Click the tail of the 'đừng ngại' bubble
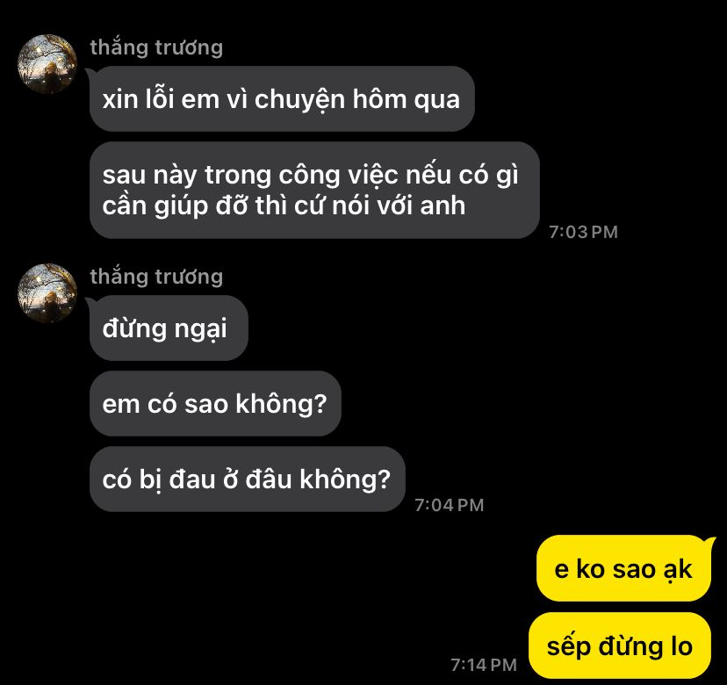Screen dimensions: 727x685 pyautogui.click(x=90, y=300)
